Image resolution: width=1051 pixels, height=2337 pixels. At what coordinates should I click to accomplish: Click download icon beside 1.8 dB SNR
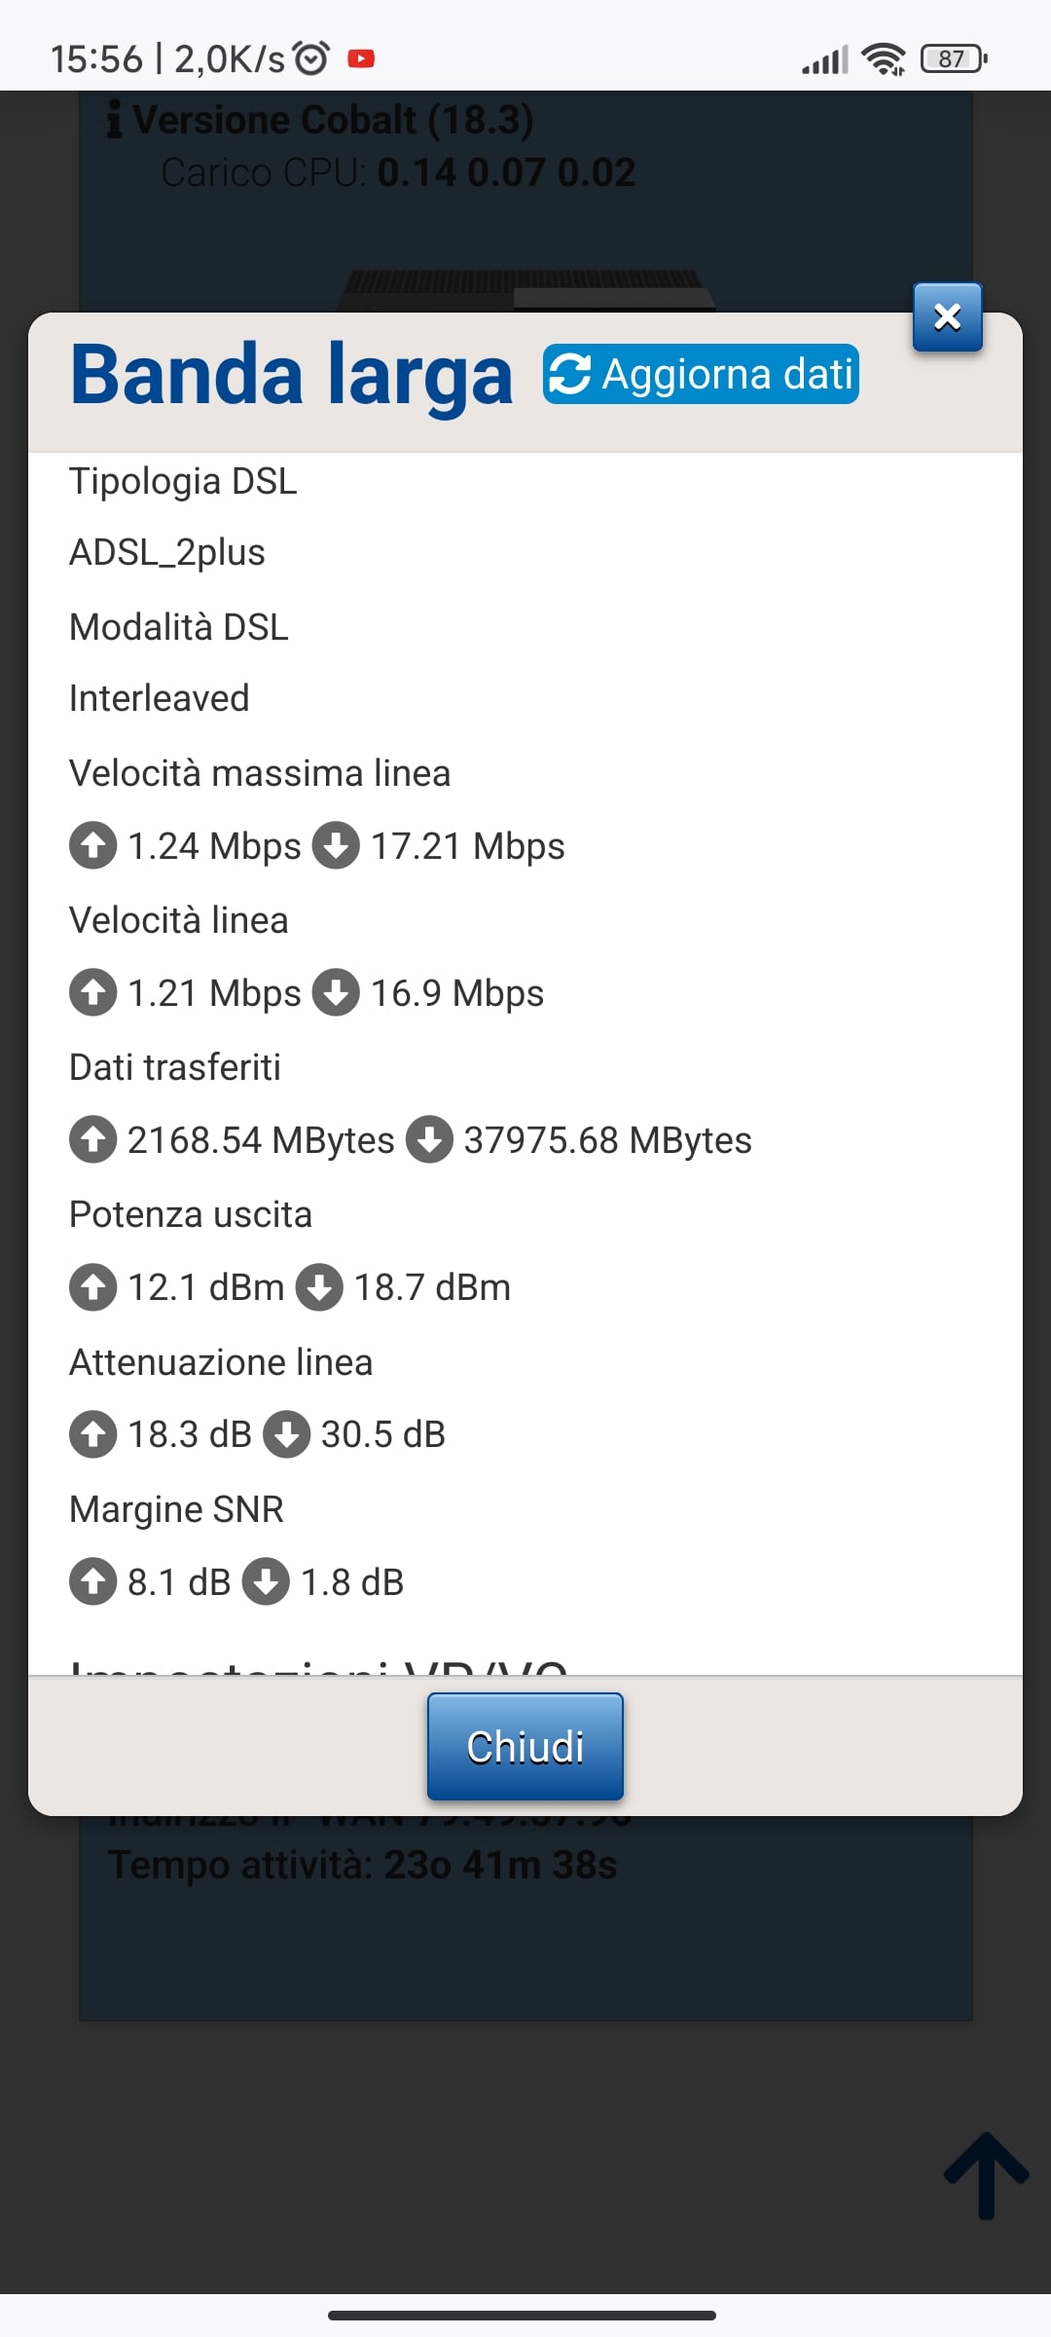tap(266, 1581)
